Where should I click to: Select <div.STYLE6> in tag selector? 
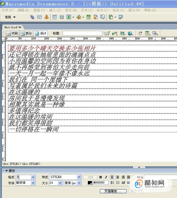point(31,164)
